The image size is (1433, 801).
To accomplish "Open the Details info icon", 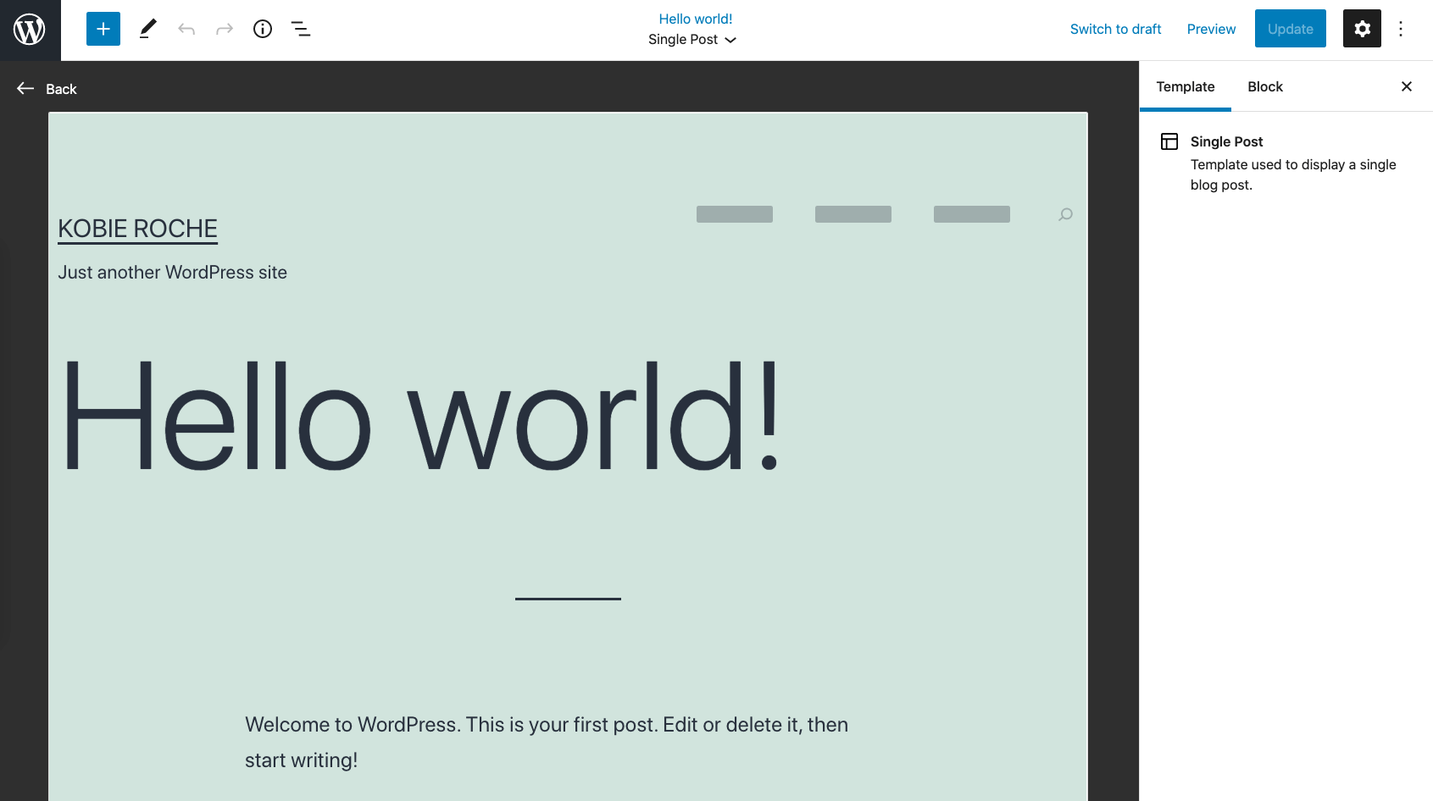I will point(263,29).
